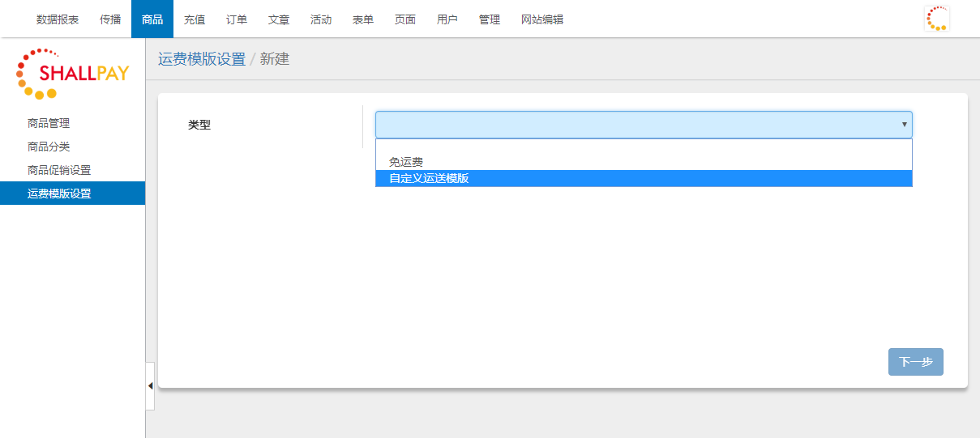
Task: Open 商品分类 sidebar item
Action: (49, 147)
